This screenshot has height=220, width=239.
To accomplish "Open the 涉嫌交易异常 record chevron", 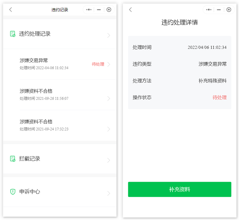I will [108, 64].
